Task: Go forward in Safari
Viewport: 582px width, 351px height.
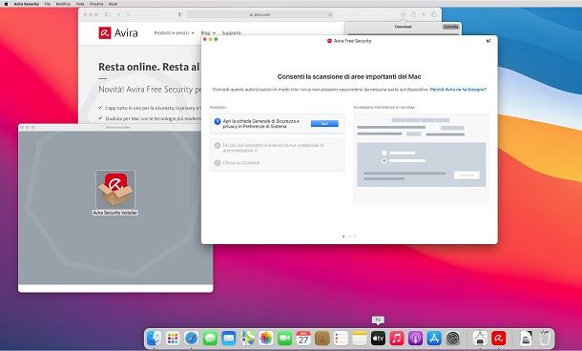Action: pyautogui.click(x=128, y=14)
